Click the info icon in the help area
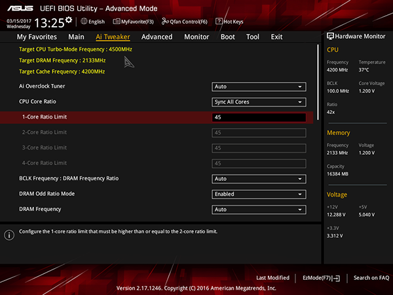 (x=9, y=235)
